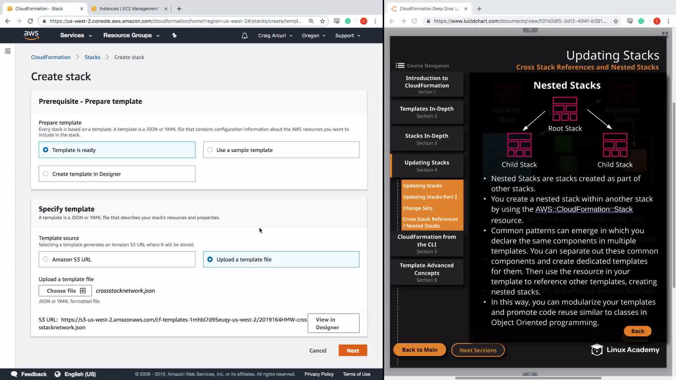
Task: Open the hamburger side menu in CloudFormation
Action: tap(8, 51)
